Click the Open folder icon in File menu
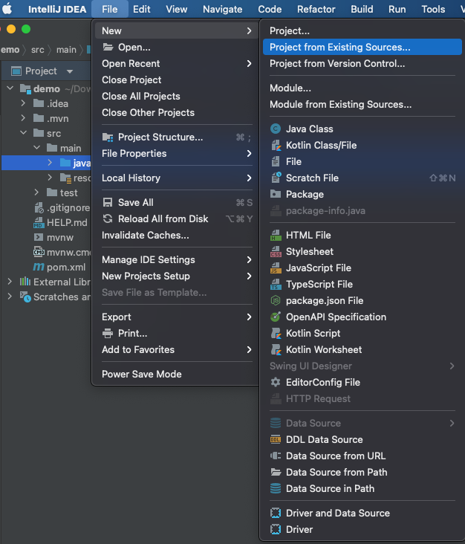 coord(108,47)
